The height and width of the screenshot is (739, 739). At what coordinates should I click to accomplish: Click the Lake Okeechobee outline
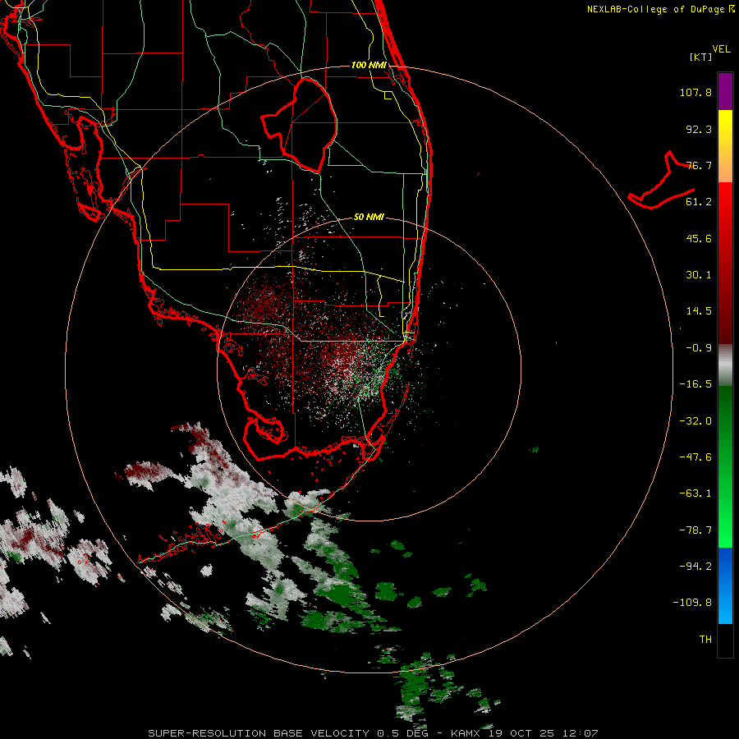point(299,125)
